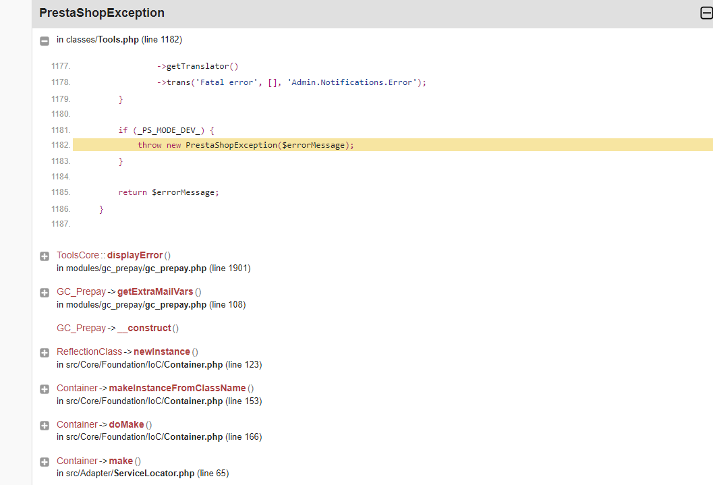Click line number 1187.
The image size is (713, 485).
pos(61,224)
